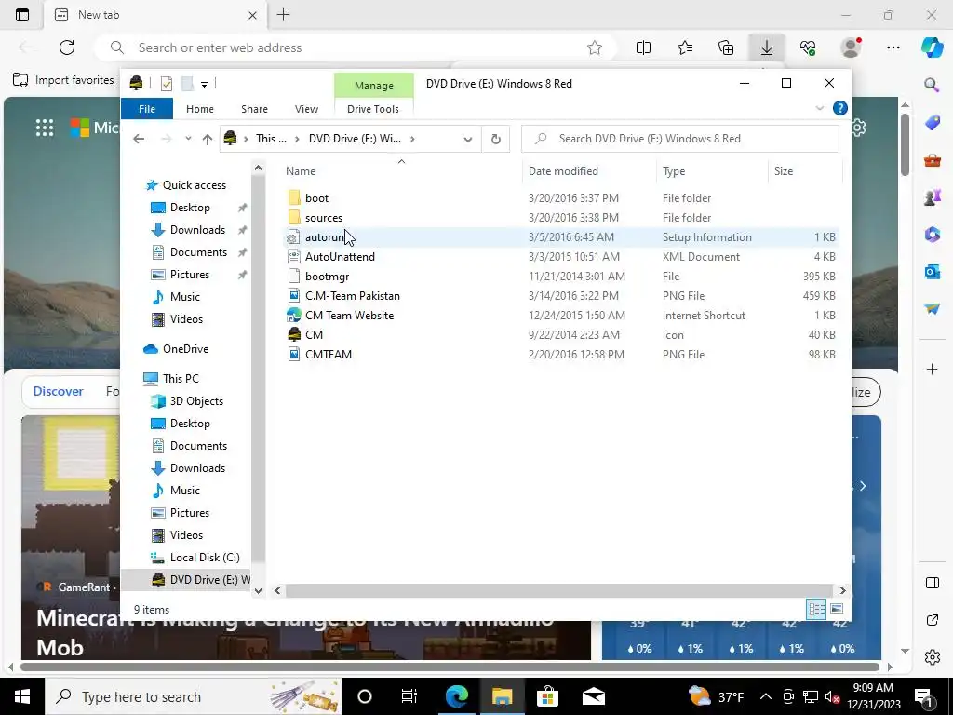Add page to favorites star icon
Viewport: 953px width, 715px height.
(x=595, y=47)
